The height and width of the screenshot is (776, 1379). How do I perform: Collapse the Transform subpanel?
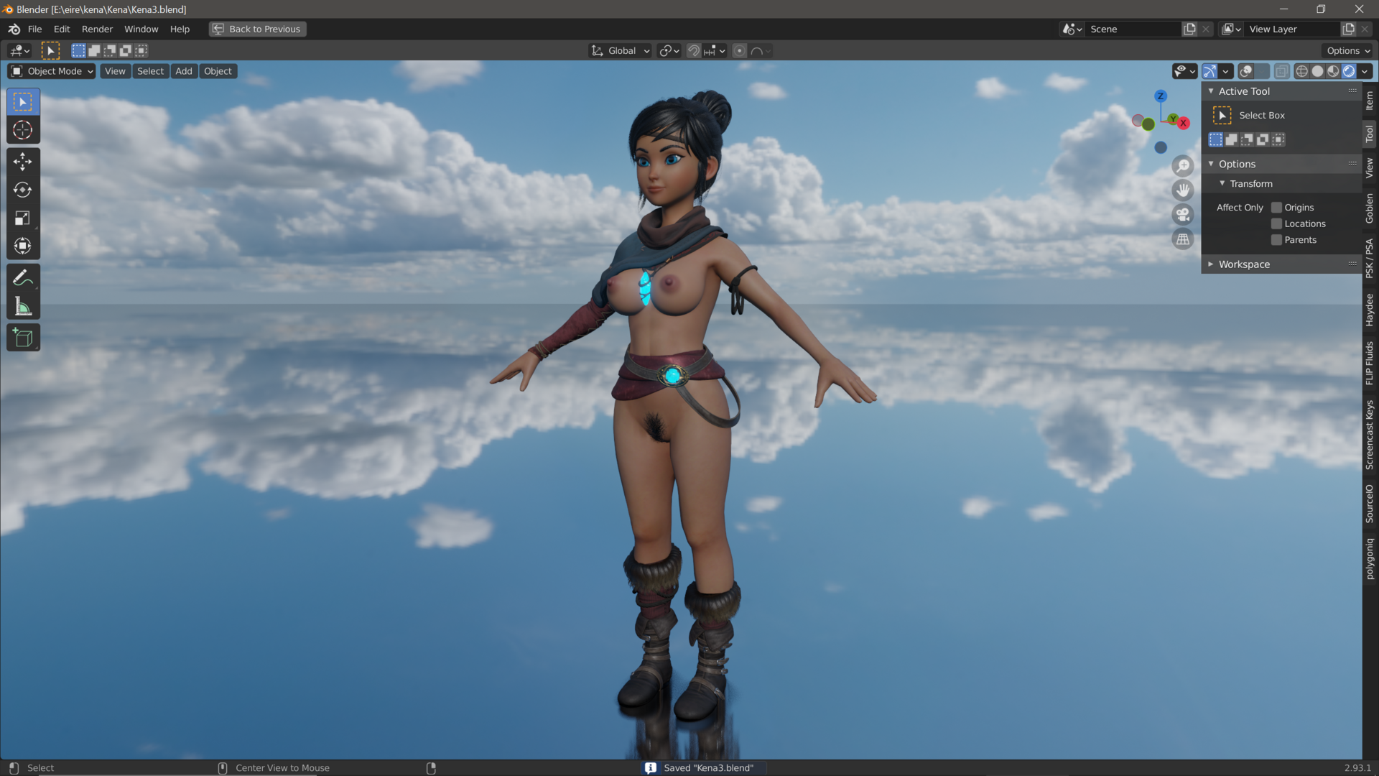click(x=1222, y=184)
